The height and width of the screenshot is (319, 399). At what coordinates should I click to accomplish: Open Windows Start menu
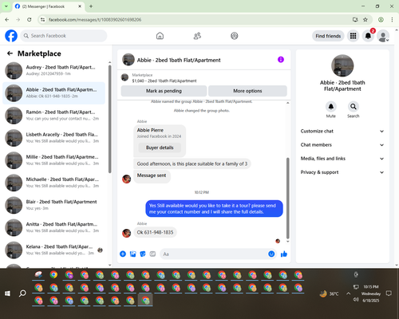click(7, 293)
